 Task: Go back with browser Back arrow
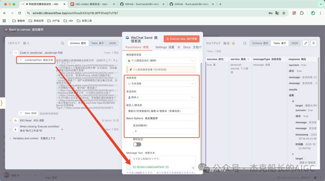(x=5, y=13)
